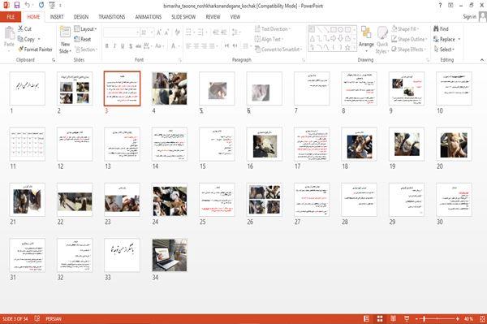Screen dimensions: 487x324
Task: Collapse the ribbon with arrow
Action: [x=481, y=59]
